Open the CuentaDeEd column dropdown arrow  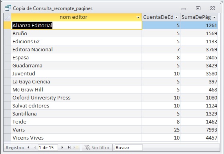tap(176, 17)
